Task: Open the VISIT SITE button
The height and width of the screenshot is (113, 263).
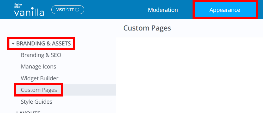Action: click(x=68, y=10)
